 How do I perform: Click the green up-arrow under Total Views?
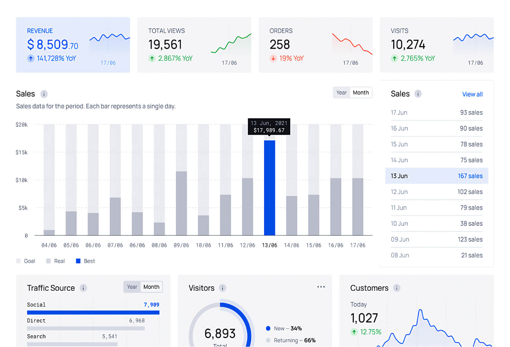(x=152, y=58)
